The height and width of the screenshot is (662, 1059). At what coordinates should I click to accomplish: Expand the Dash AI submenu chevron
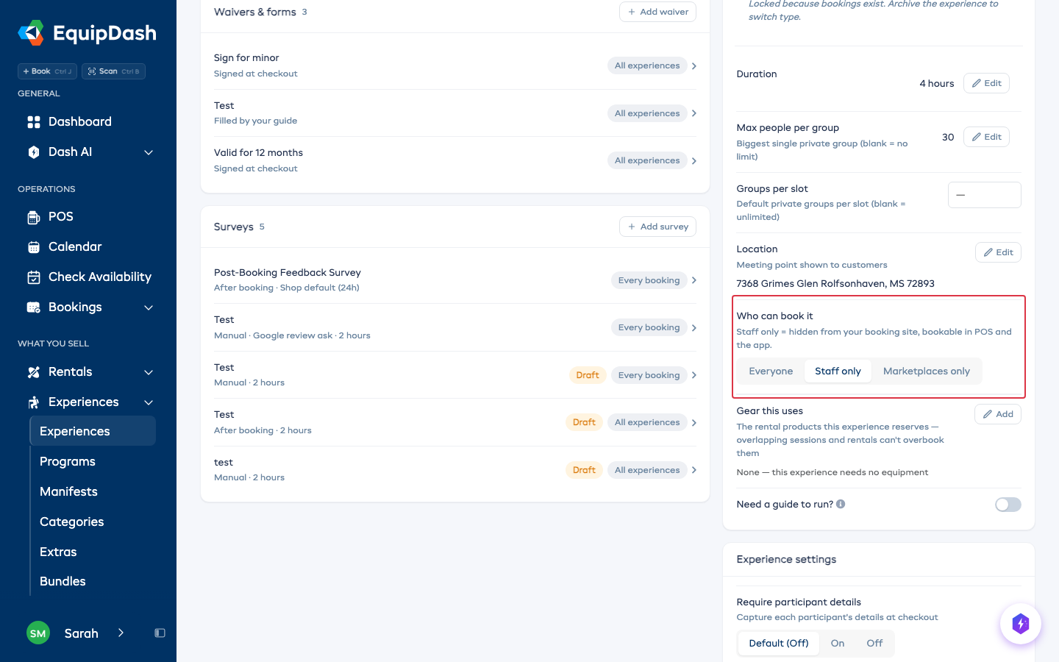coord(149,152)
